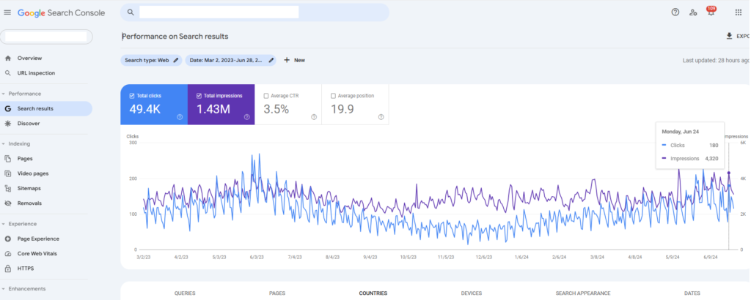This screenshot has height=300, width=751.
Task: Open the notifications bell icon
Action: pyautogui.click(x=710, y=12)
